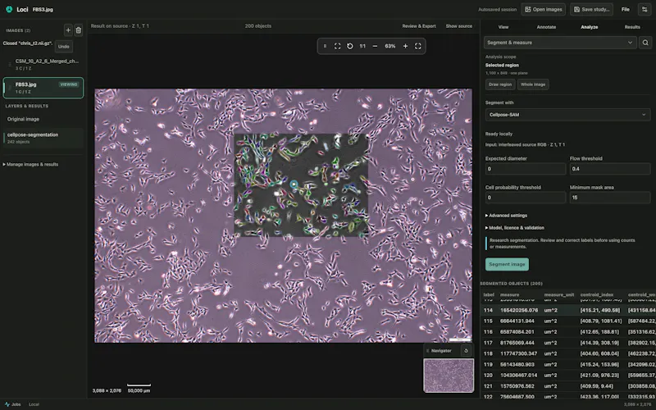This screenshot has width=656, height=410.
Task: Click the drag handle on viewer toolbar
Action: click(x=325, y=46)
